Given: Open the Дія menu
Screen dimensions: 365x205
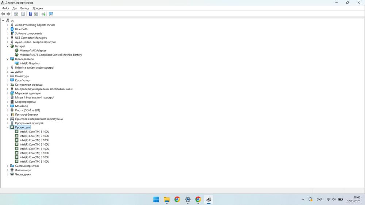Looking at the screenshot, I should [15, 8].
